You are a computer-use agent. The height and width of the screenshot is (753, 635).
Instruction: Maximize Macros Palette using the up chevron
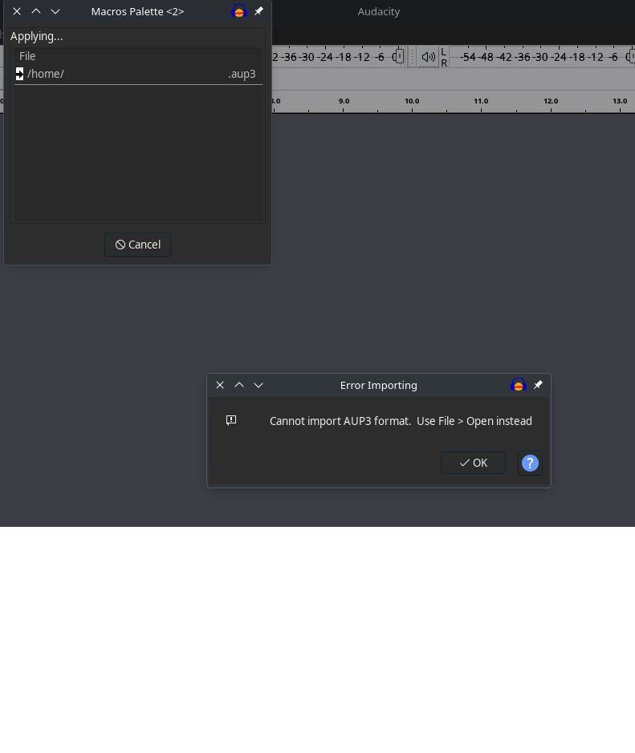36,11
